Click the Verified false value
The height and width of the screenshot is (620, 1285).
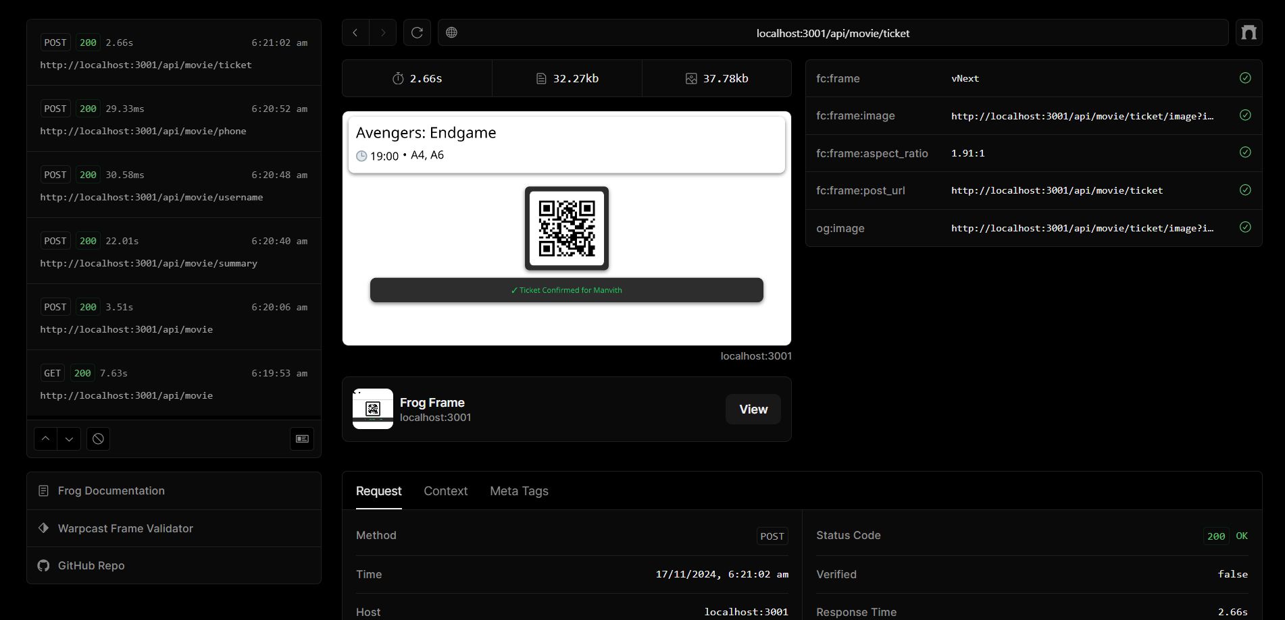point(1233,574)
